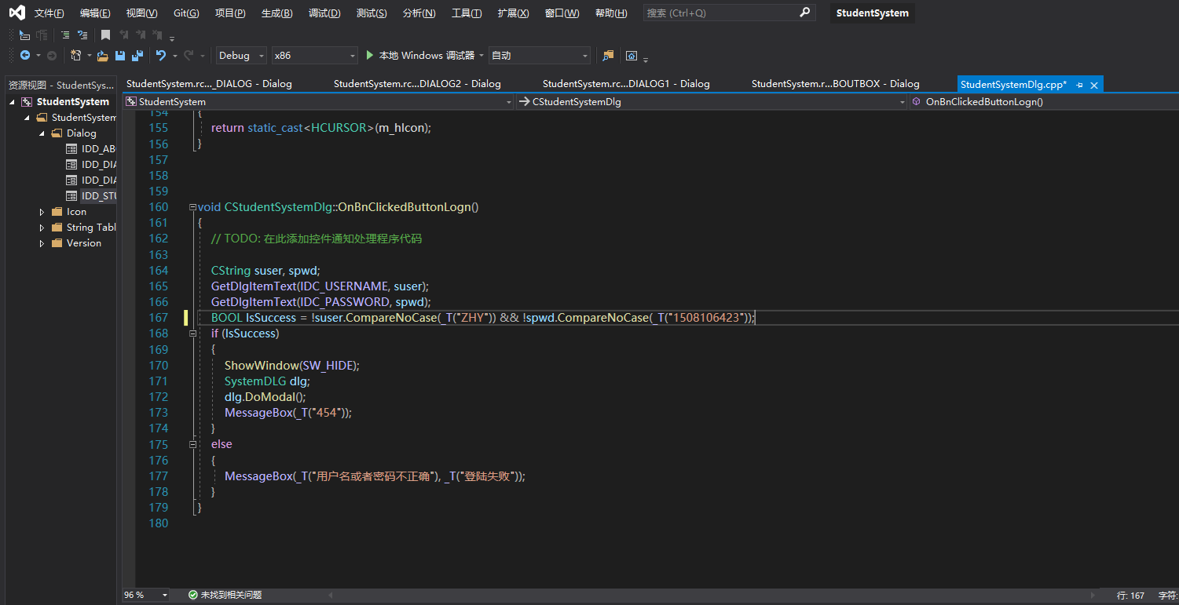Pin the StudentSystemDlg.cpp tab

tap(1079, 85)
